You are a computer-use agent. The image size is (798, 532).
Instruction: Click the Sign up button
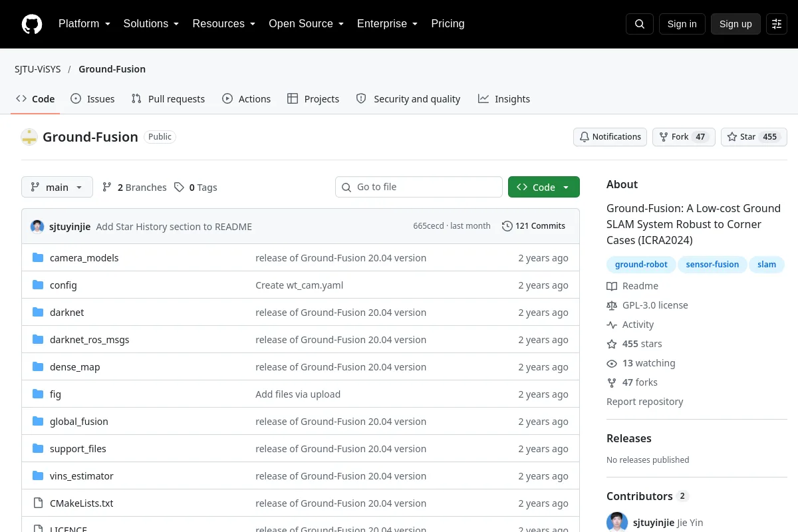point(735,24)
